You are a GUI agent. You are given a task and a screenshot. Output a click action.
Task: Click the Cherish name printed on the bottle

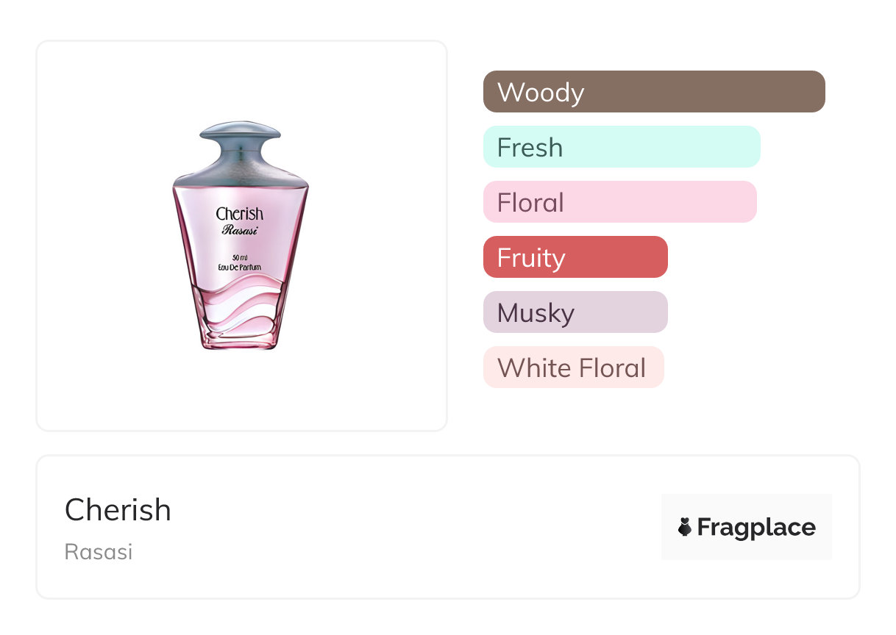[x=239, y=214]
